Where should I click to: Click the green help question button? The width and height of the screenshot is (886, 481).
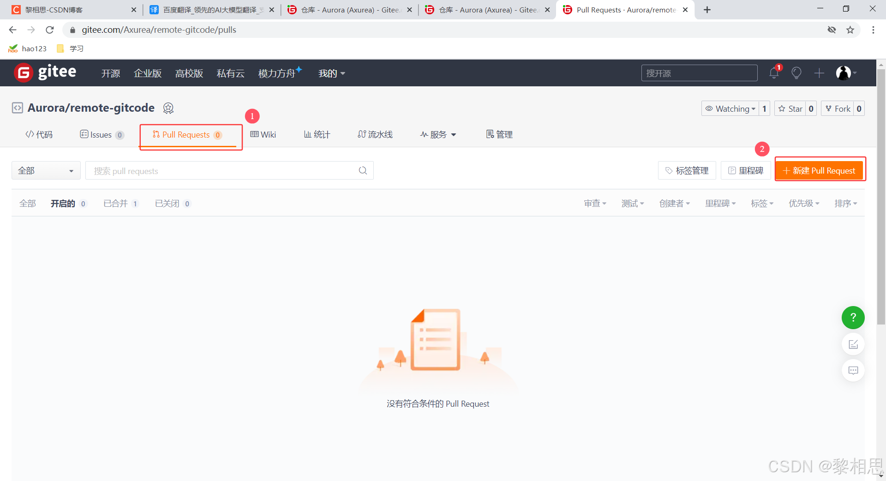point(853,318)
